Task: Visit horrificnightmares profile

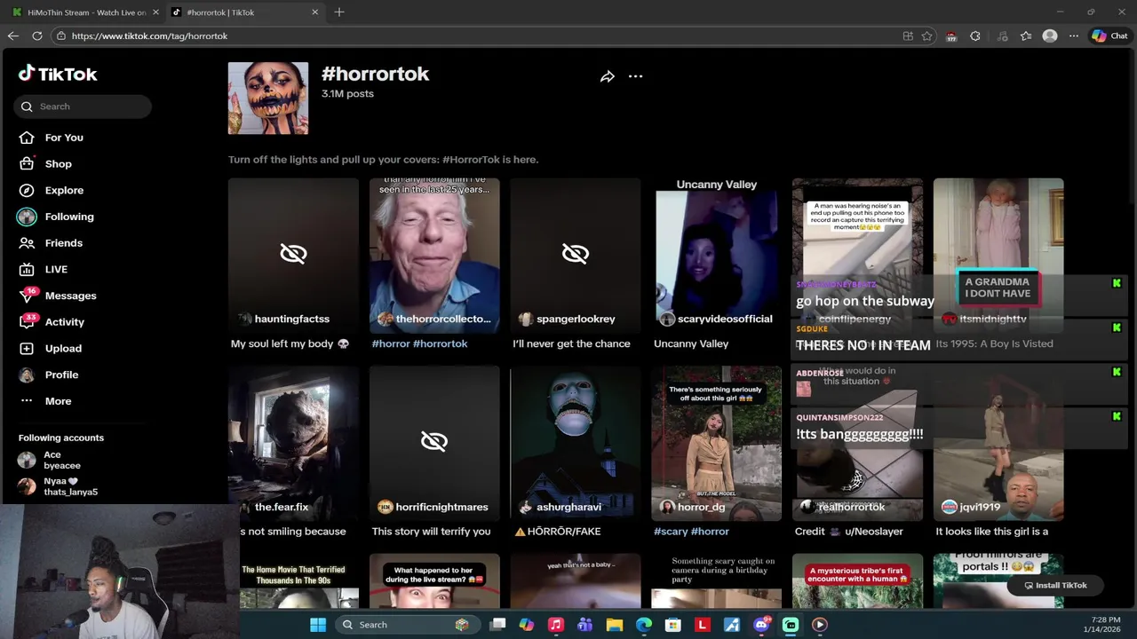Action: pyautogui.click(x=441, y=507)
